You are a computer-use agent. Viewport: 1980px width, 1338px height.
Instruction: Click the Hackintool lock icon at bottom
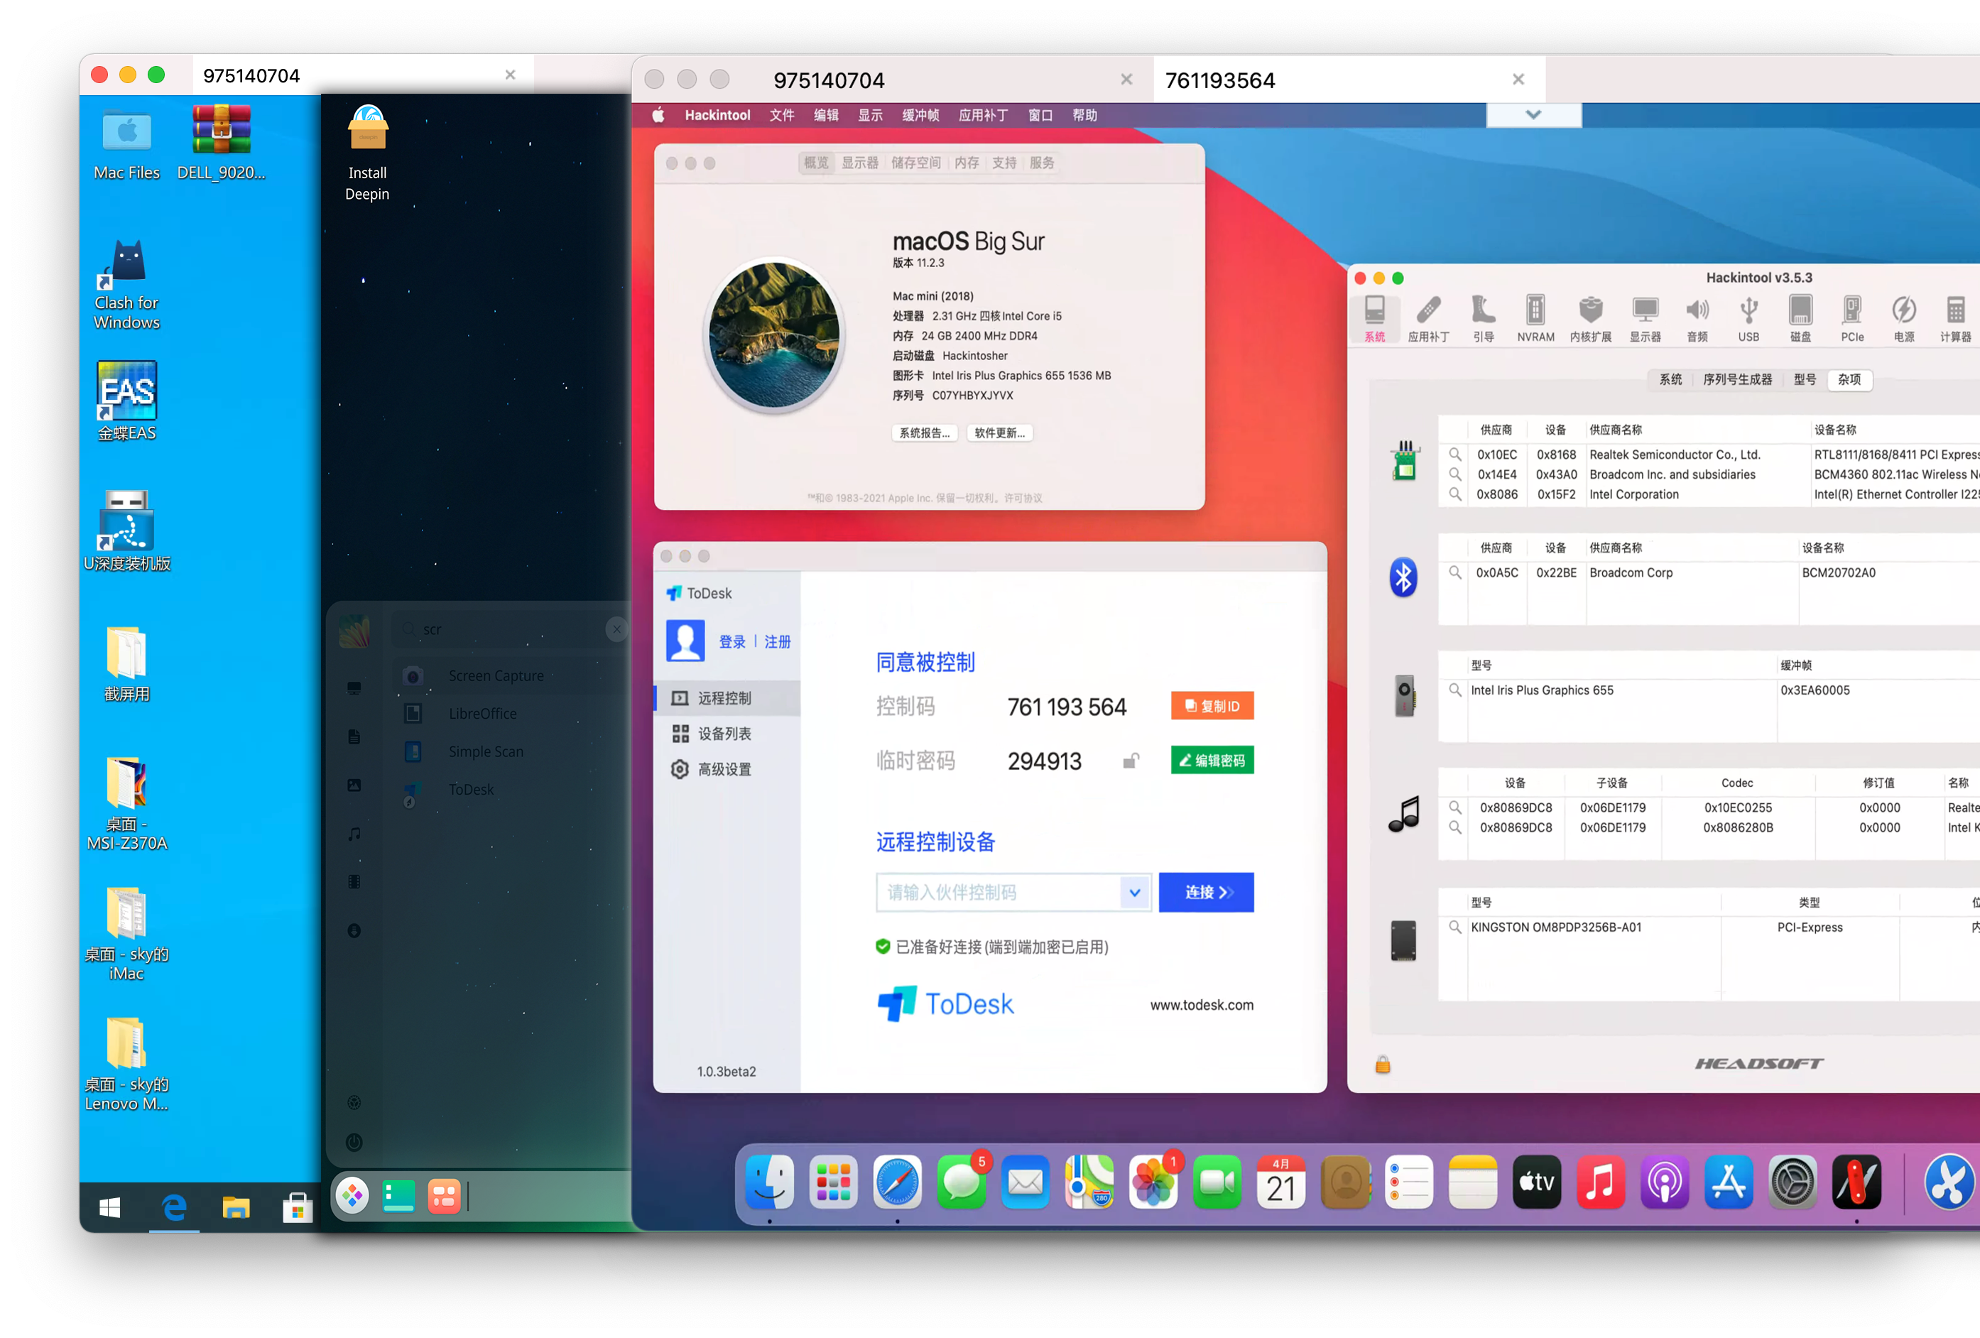coord(1382,1064)
